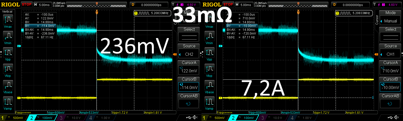This screenshot has width=403, height=121.
Task: Open D delay readout in right scope
Action: (350, 5)
